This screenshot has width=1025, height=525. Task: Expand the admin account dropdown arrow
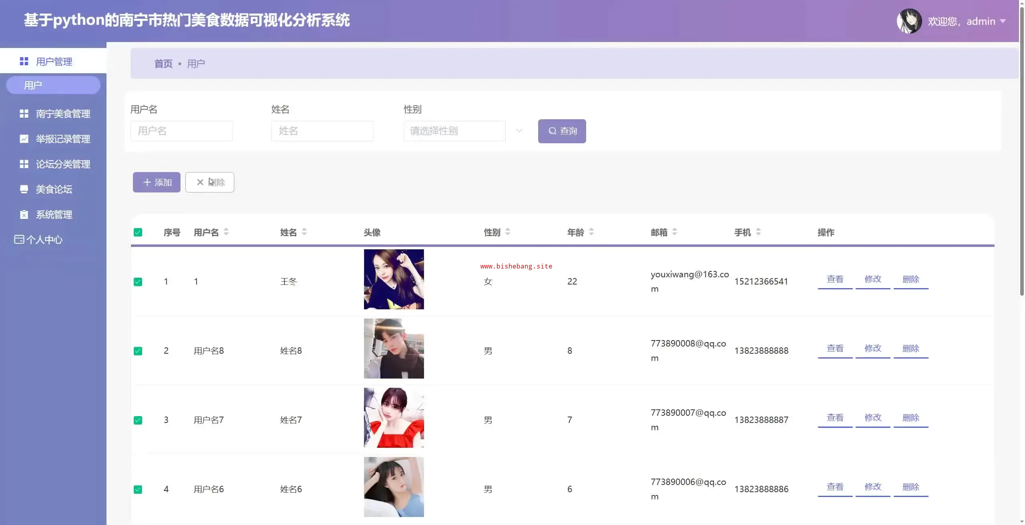[x=1003, y=21]
